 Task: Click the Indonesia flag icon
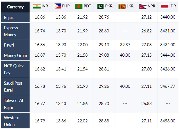165,6
